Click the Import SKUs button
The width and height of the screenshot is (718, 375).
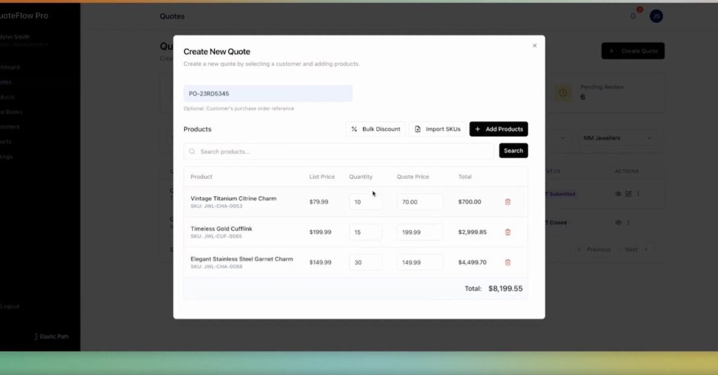(437, 129)
